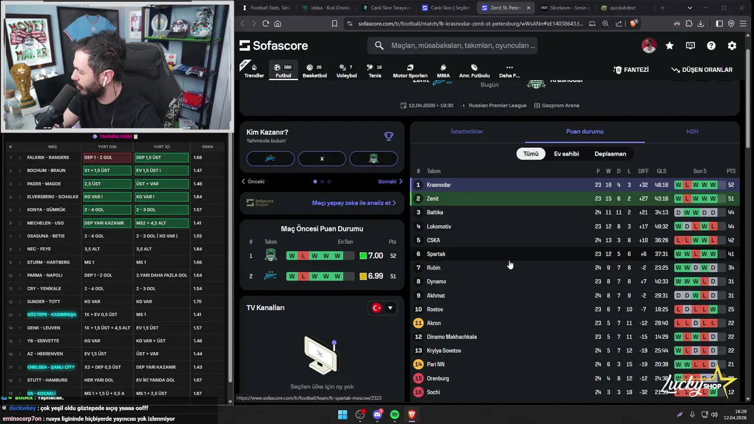Image resolution: width=754 pixels, height=424 pixels.
Task: Select the second carousel dot
Action: pos(322,181)
